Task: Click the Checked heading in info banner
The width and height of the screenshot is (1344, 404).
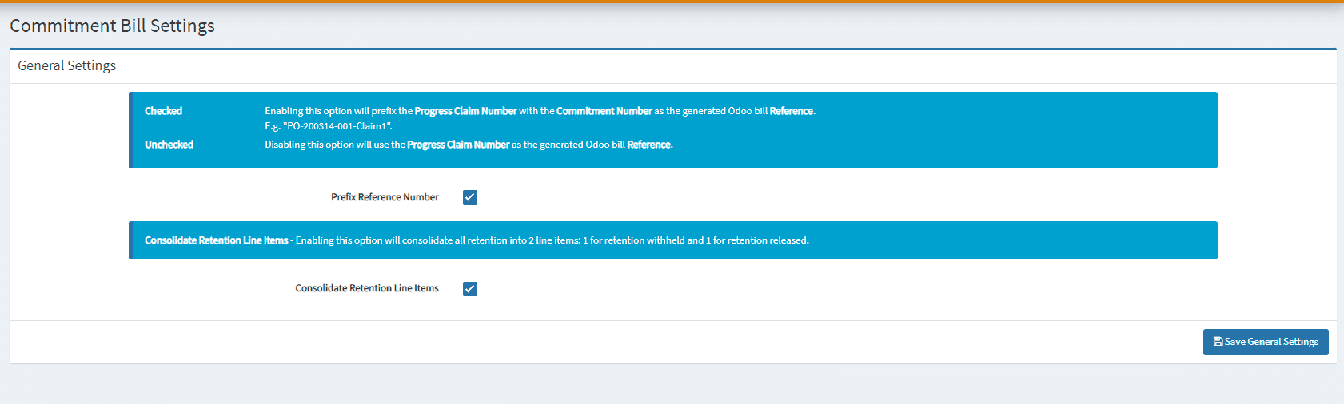Action: tap(163, 111)
